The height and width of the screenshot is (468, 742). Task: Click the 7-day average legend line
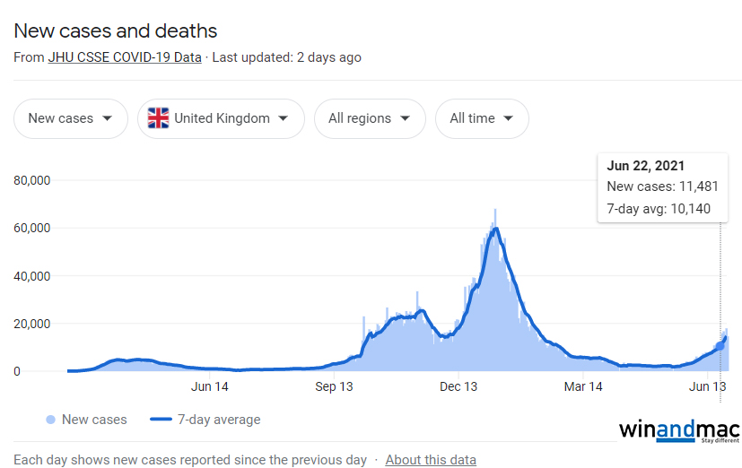coord(160,420)
